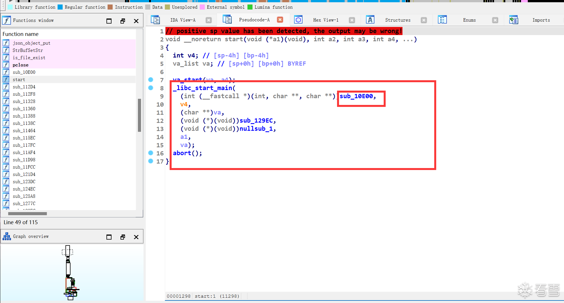Toggle breakpoint dot on line 8
564x303 pixels.
point(151,88)
